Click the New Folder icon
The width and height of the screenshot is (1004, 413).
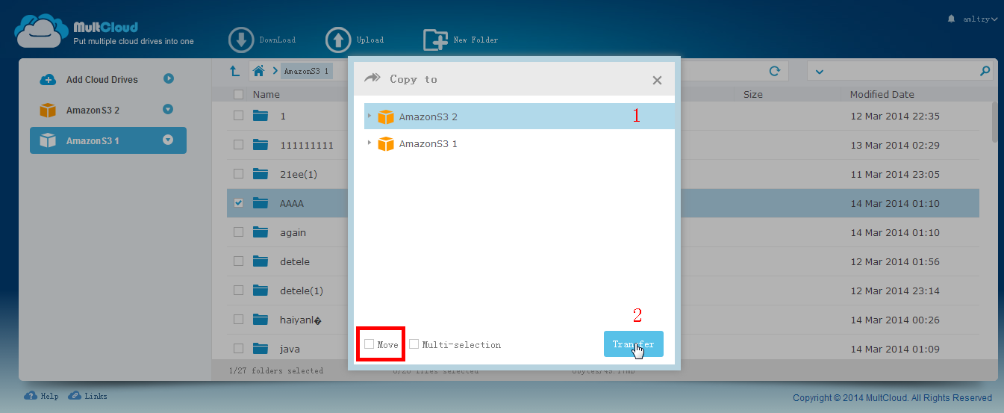(x=435, y=40)
